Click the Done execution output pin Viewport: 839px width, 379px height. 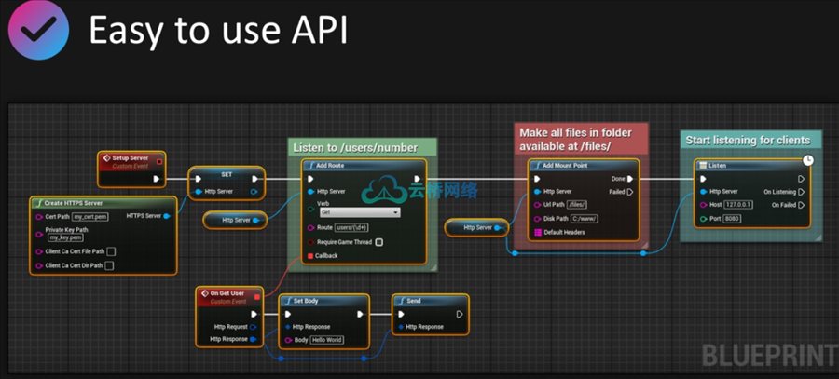tap(630, 179)
